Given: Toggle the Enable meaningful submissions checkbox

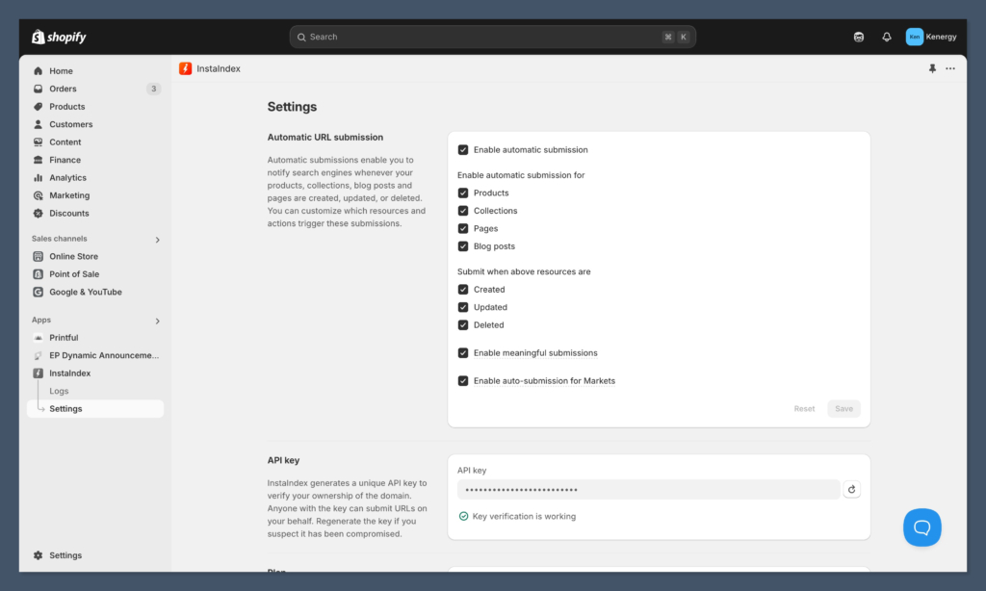Looking at the screenshot, I should 461,352.
